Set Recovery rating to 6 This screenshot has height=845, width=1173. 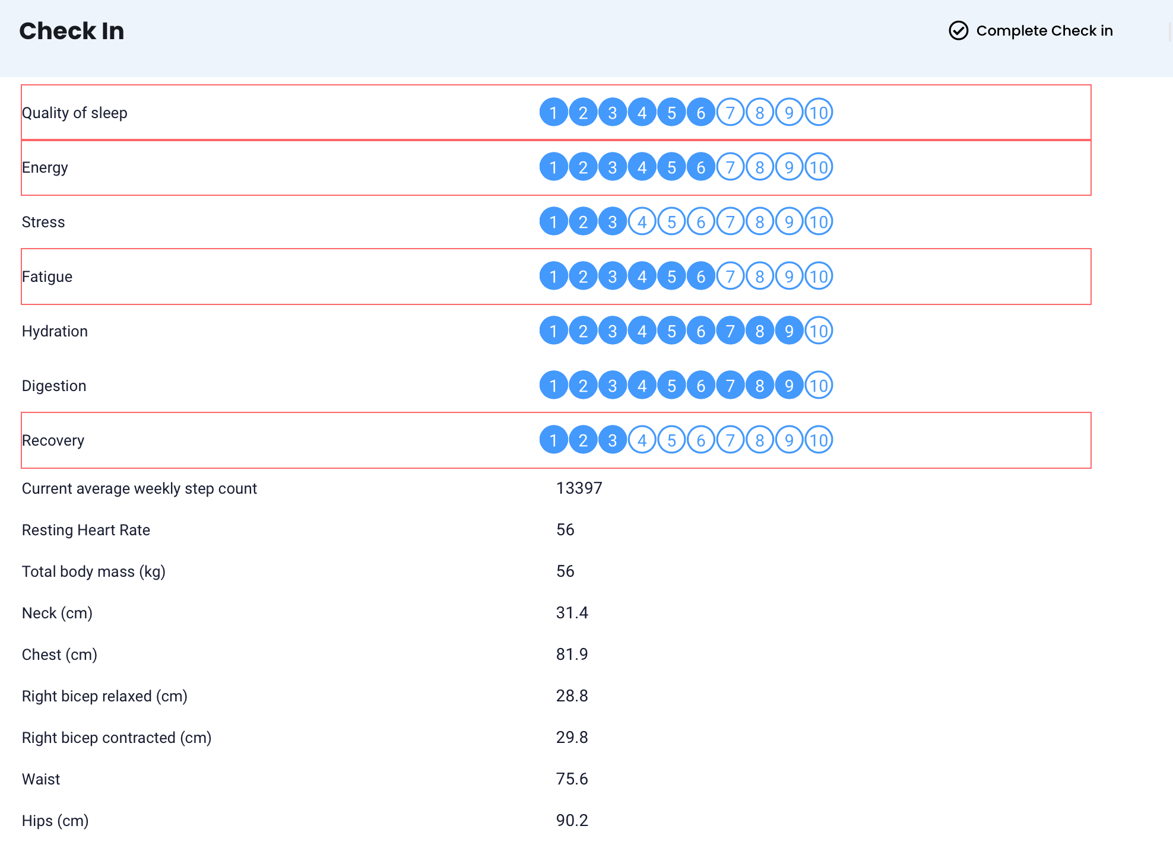click(x=701, y=440)
